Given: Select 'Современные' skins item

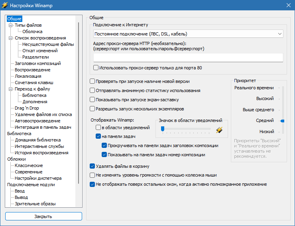Looking at the screenshot, I should click(29, 172).
